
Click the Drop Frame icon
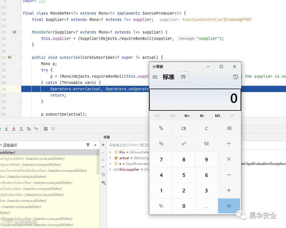(x=29, y=129)
